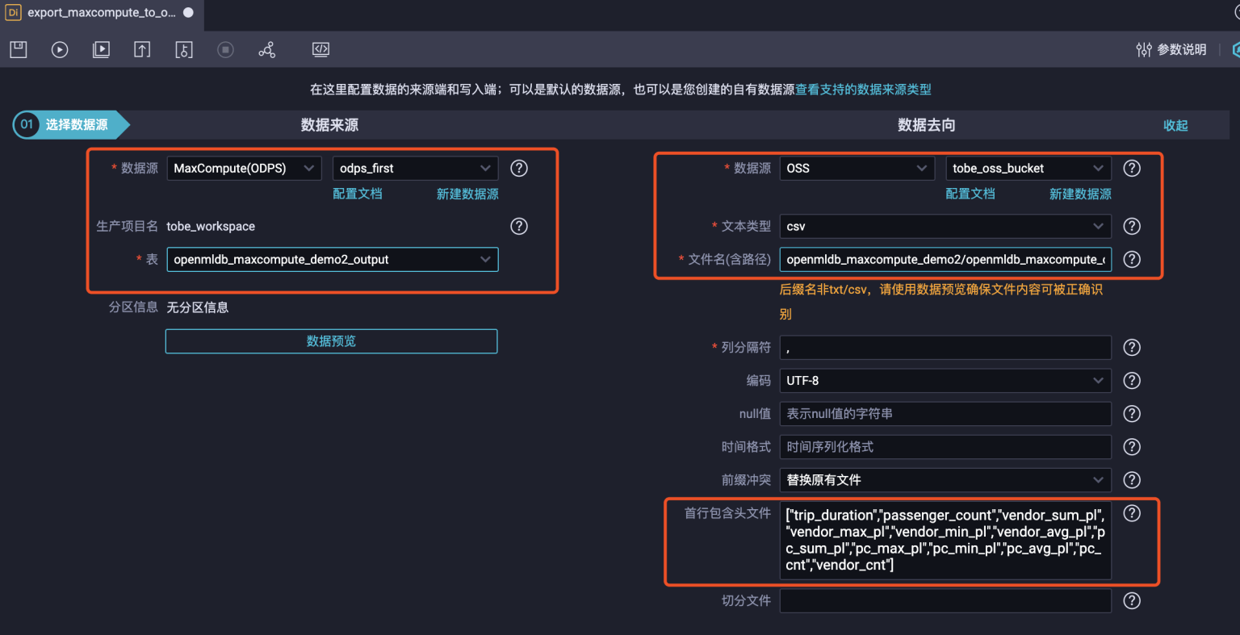Click help icon beside 文件名(含路径) field
Viewport: 1240px width, 635px height.
point(1133,259)
